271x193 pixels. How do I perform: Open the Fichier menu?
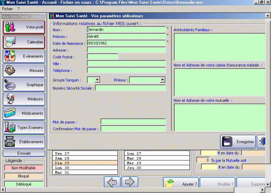[7, 9]
